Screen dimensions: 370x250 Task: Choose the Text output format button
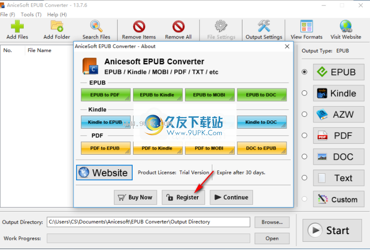click(339, 178)
